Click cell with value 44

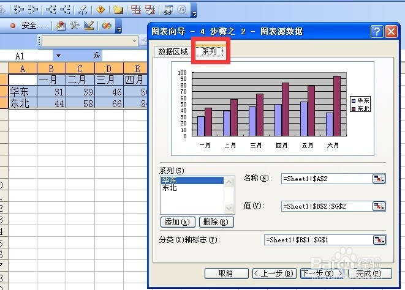(51, 103)
